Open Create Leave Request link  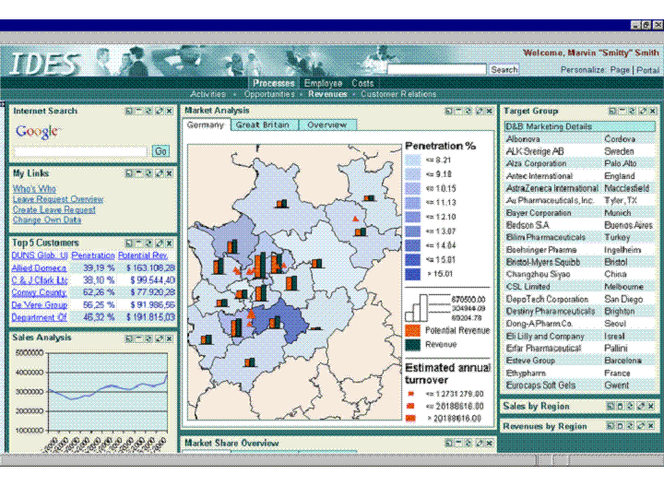(53, 209)
